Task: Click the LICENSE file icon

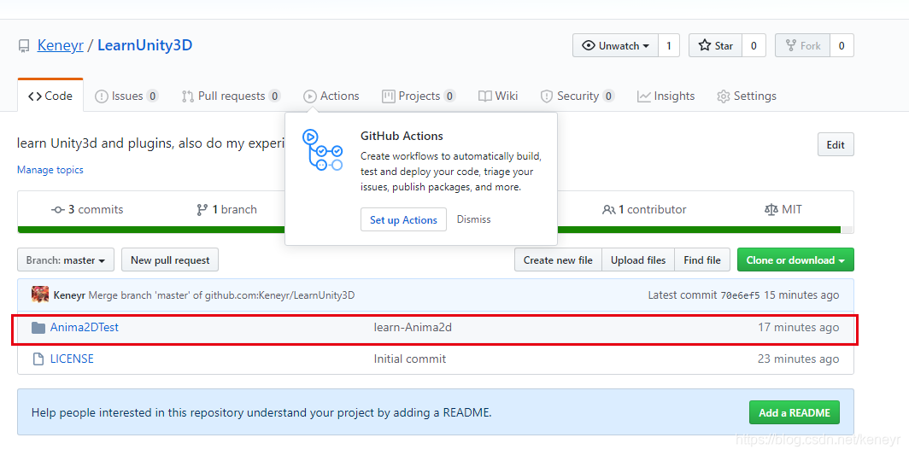Action: [38, 359]
